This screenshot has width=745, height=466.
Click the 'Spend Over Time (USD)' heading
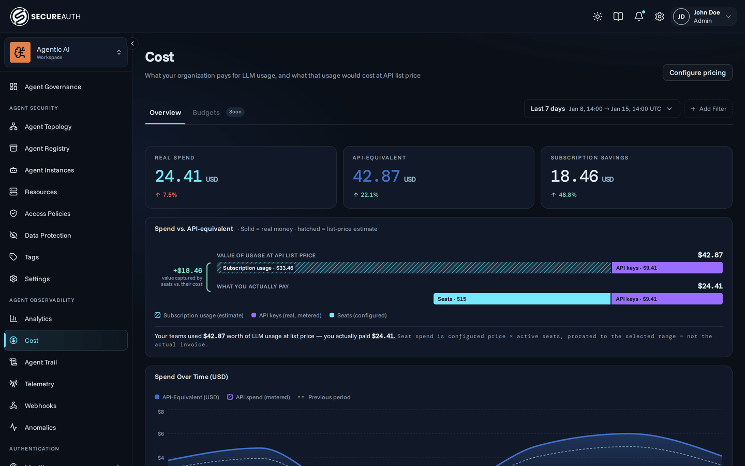tap(191, 377)
